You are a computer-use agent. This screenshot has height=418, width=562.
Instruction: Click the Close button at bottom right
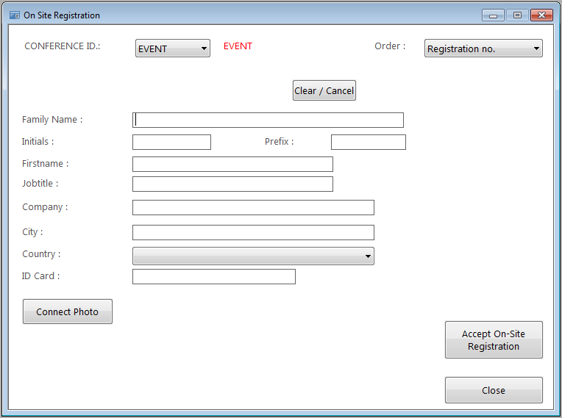click(x=494, y=390)
